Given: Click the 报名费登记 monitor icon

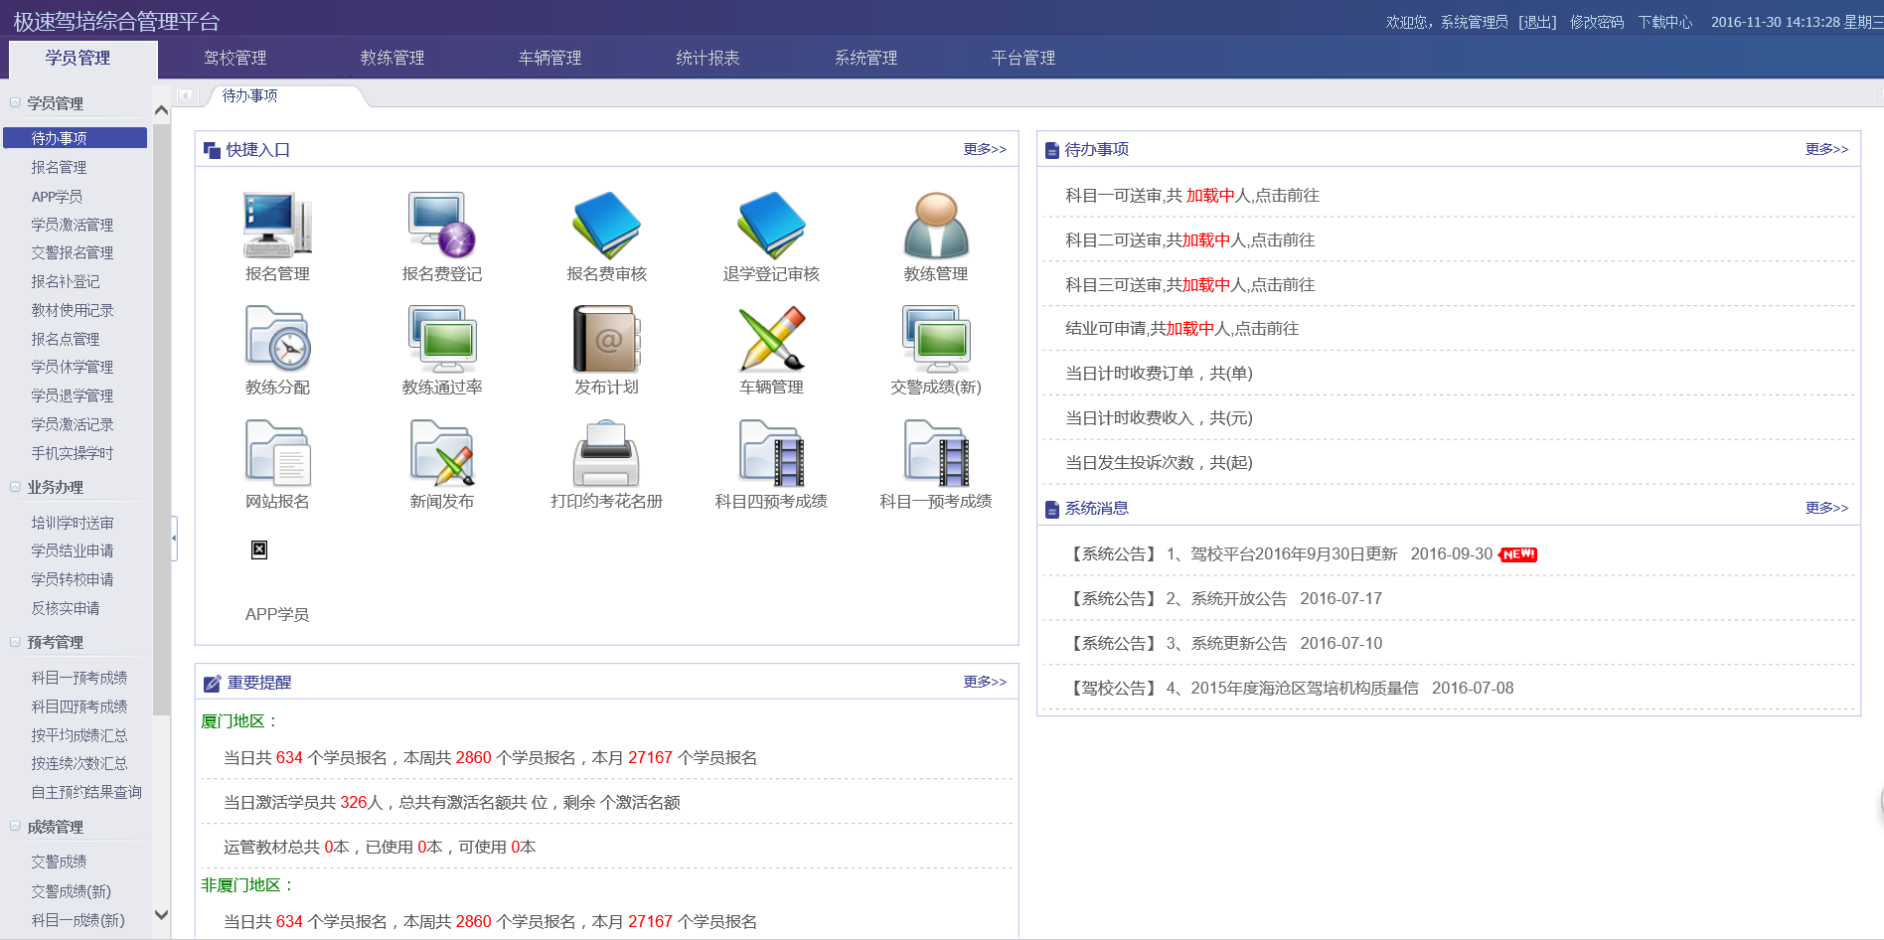Looking at the screenshot, I should 441,226.
